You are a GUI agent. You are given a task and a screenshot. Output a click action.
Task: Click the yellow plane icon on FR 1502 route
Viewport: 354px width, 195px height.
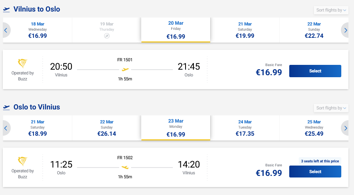tap(125, 168)
